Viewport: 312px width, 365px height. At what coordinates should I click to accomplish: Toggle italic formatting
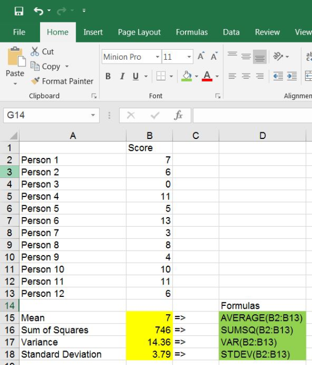122,76
